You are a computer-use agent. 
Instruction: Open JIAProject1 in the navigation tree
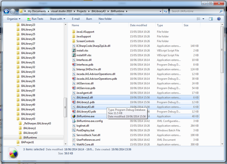27,142
